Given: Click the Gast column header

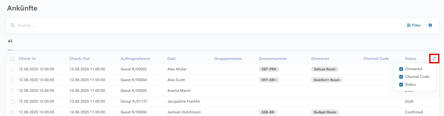Looking at the screenshot, I should coord(171,59).
